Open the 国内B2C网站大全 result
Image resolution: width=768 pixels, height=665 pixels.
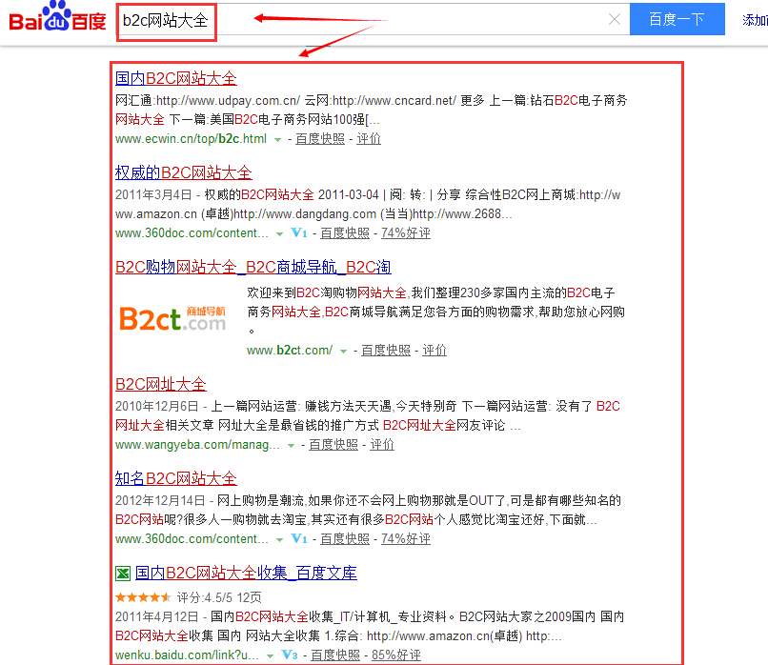175,78
